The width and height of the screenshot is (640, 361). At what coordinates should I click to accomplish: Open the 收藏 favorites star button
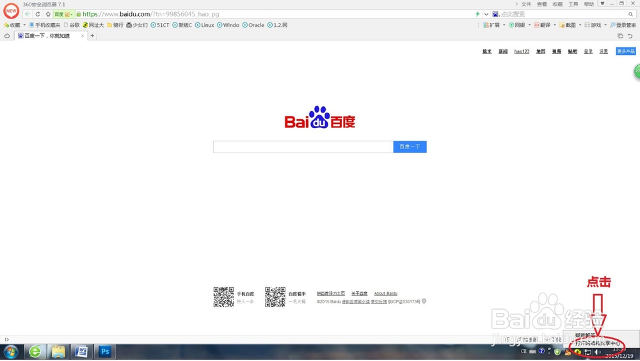tap(12, 25)
